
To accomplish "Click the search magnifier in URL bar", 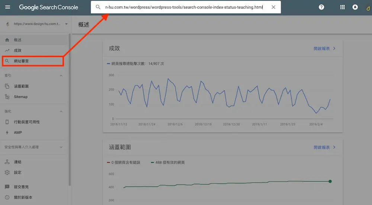I will pyautogui.click(x=98, y=7).
